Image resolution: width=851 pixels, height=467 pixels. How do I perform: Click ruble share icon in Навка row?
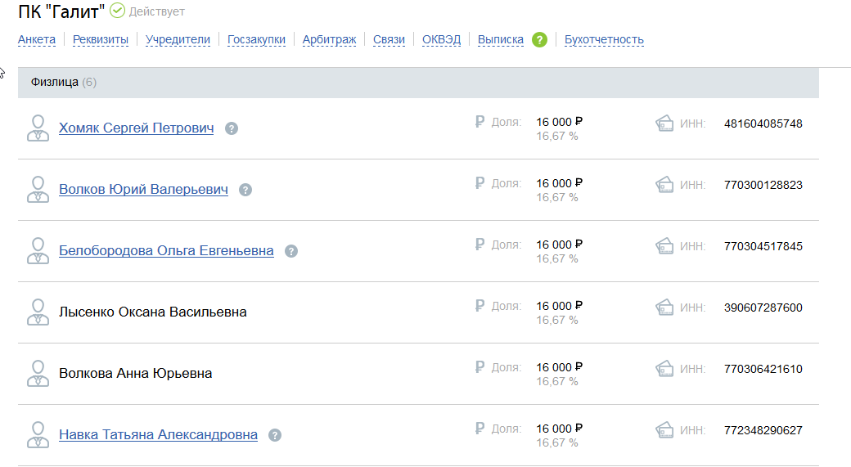coord(480,429)
